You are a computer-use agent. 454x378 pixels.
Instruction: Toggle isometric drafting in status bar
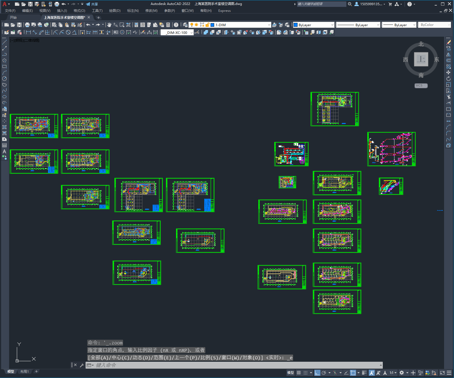(x=335, y=373)
